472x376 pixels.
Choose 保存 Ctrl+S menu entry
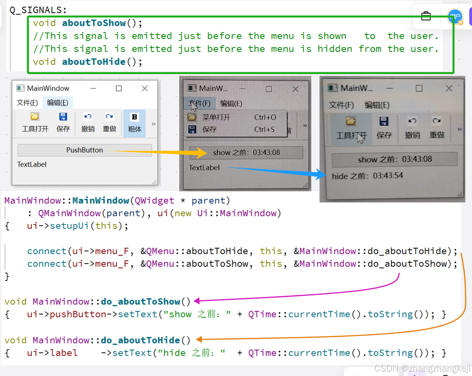tap(236, 129)
